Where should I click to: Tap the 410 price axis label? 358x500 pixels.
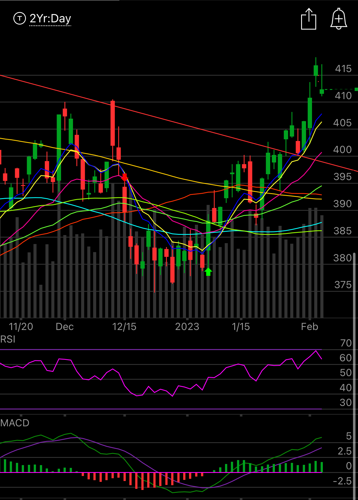(343, 96)
